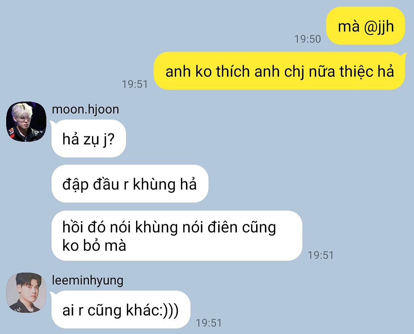414x334 pixels.
Task: Open moon.hjoon's profile avatar
Action: 26,122
